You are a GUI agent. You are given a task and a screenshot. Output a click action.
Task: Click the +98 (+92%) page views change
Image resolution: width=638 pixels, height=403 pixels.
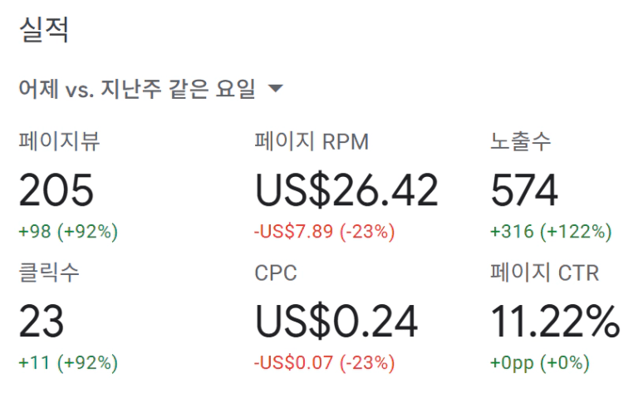68,232
